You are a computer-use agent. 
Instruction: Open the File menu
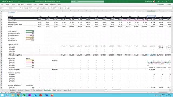(2, 5)
